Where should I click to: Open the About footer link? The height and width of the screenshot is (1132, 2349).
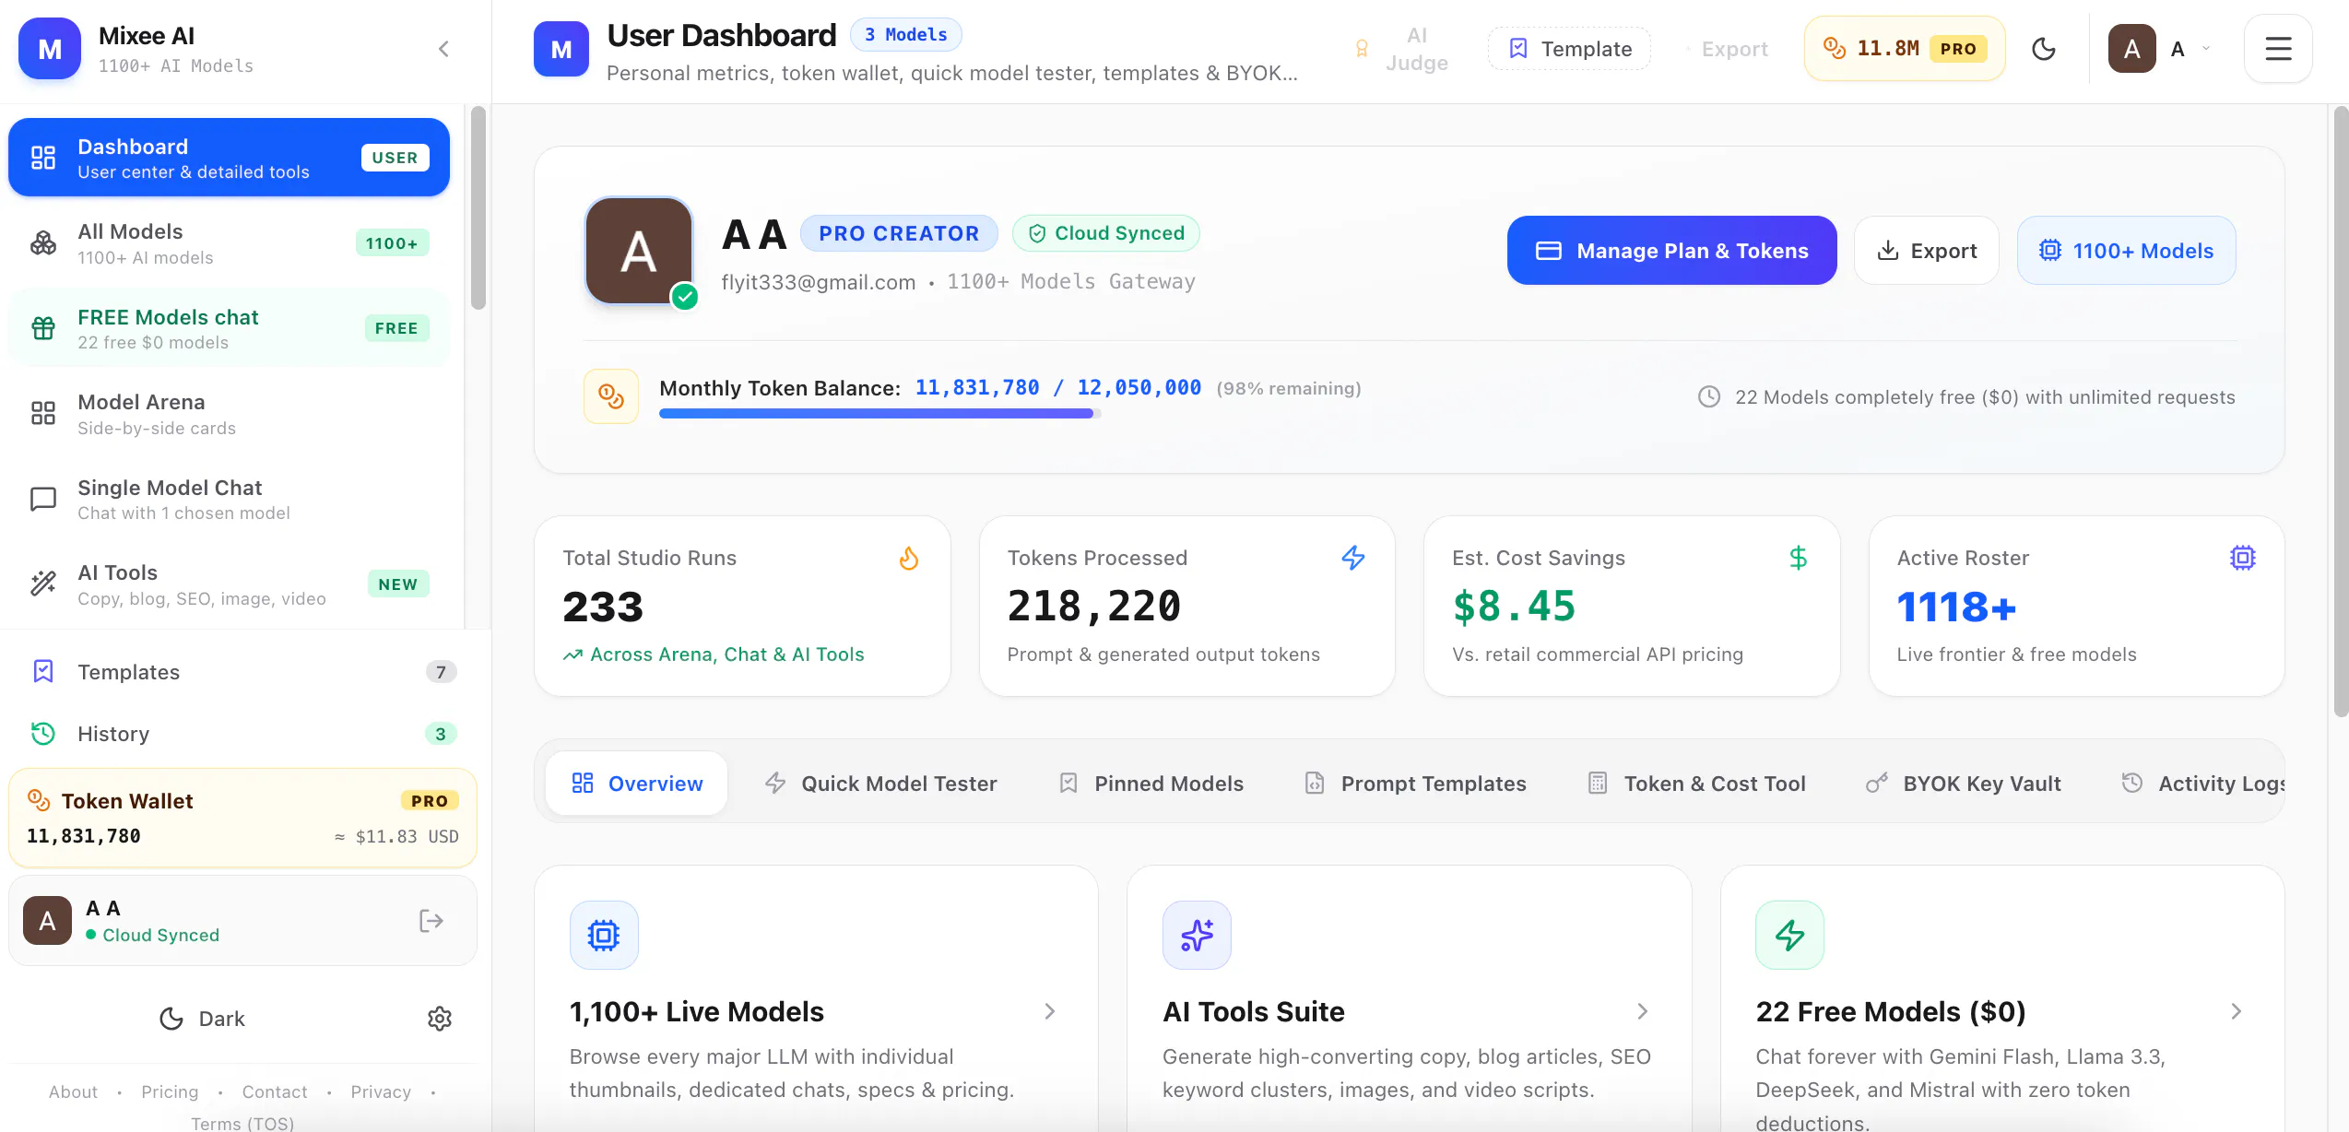[x=73, y=1091]
